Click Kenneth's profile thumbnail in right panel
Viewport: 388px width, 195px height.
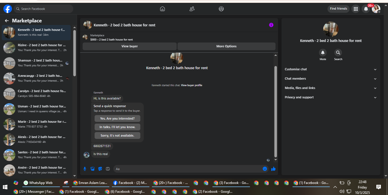click(331, 29)
